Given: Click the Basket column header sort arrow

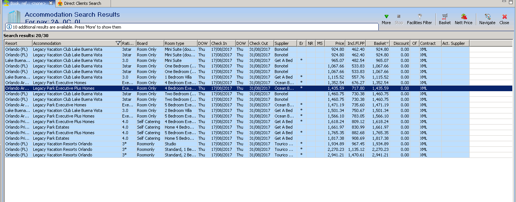Looking at the screenshot, I should click(x=388, y=43).
